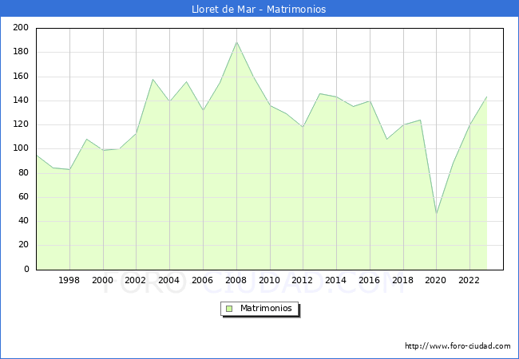Click the 120 y-axis label
The image size is (519, 359).
(21, 124)
